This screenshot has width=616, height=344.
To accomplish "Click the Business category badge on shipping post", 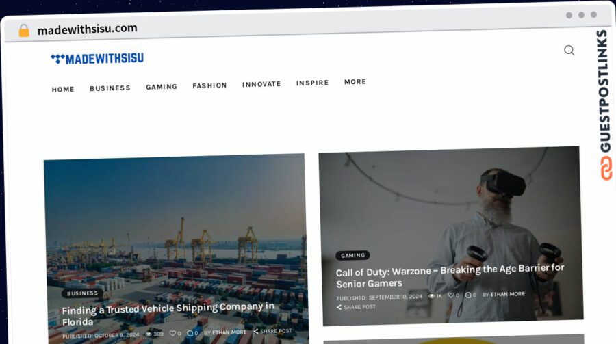I will click(x=82, y=293).
